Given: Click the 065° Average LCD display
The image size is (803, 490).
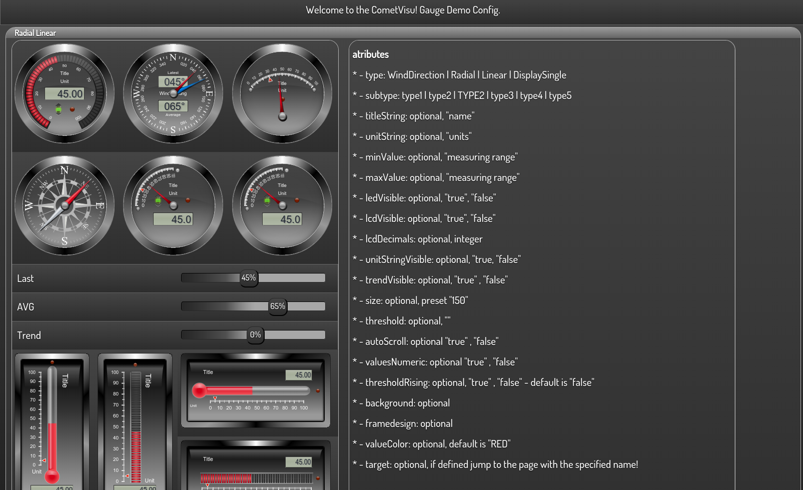Looking at the screenshot, I should (x=173, y=106).
